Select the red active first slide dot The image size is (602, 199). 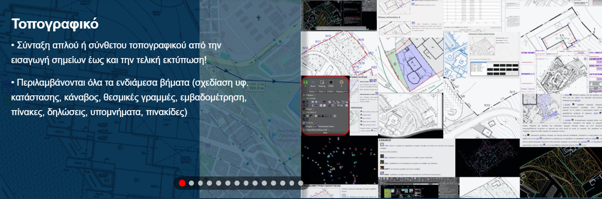click(182, 183)
